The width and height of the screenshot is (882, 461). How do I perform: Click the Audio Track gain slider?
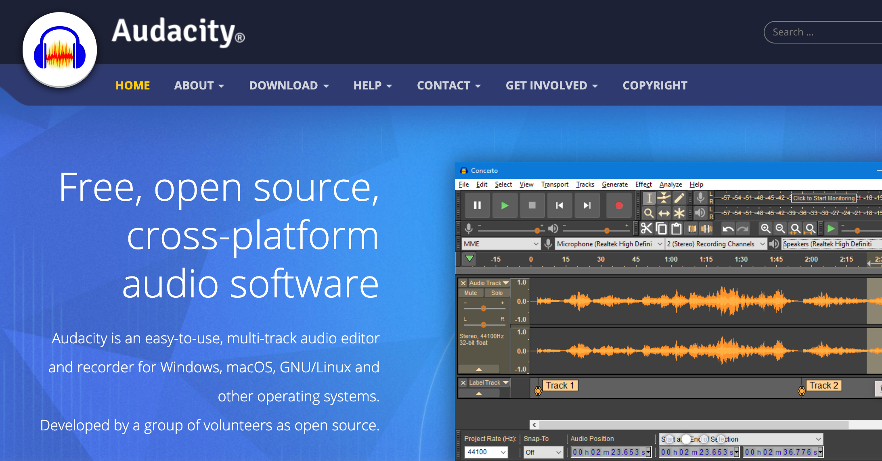pos(484,308)
